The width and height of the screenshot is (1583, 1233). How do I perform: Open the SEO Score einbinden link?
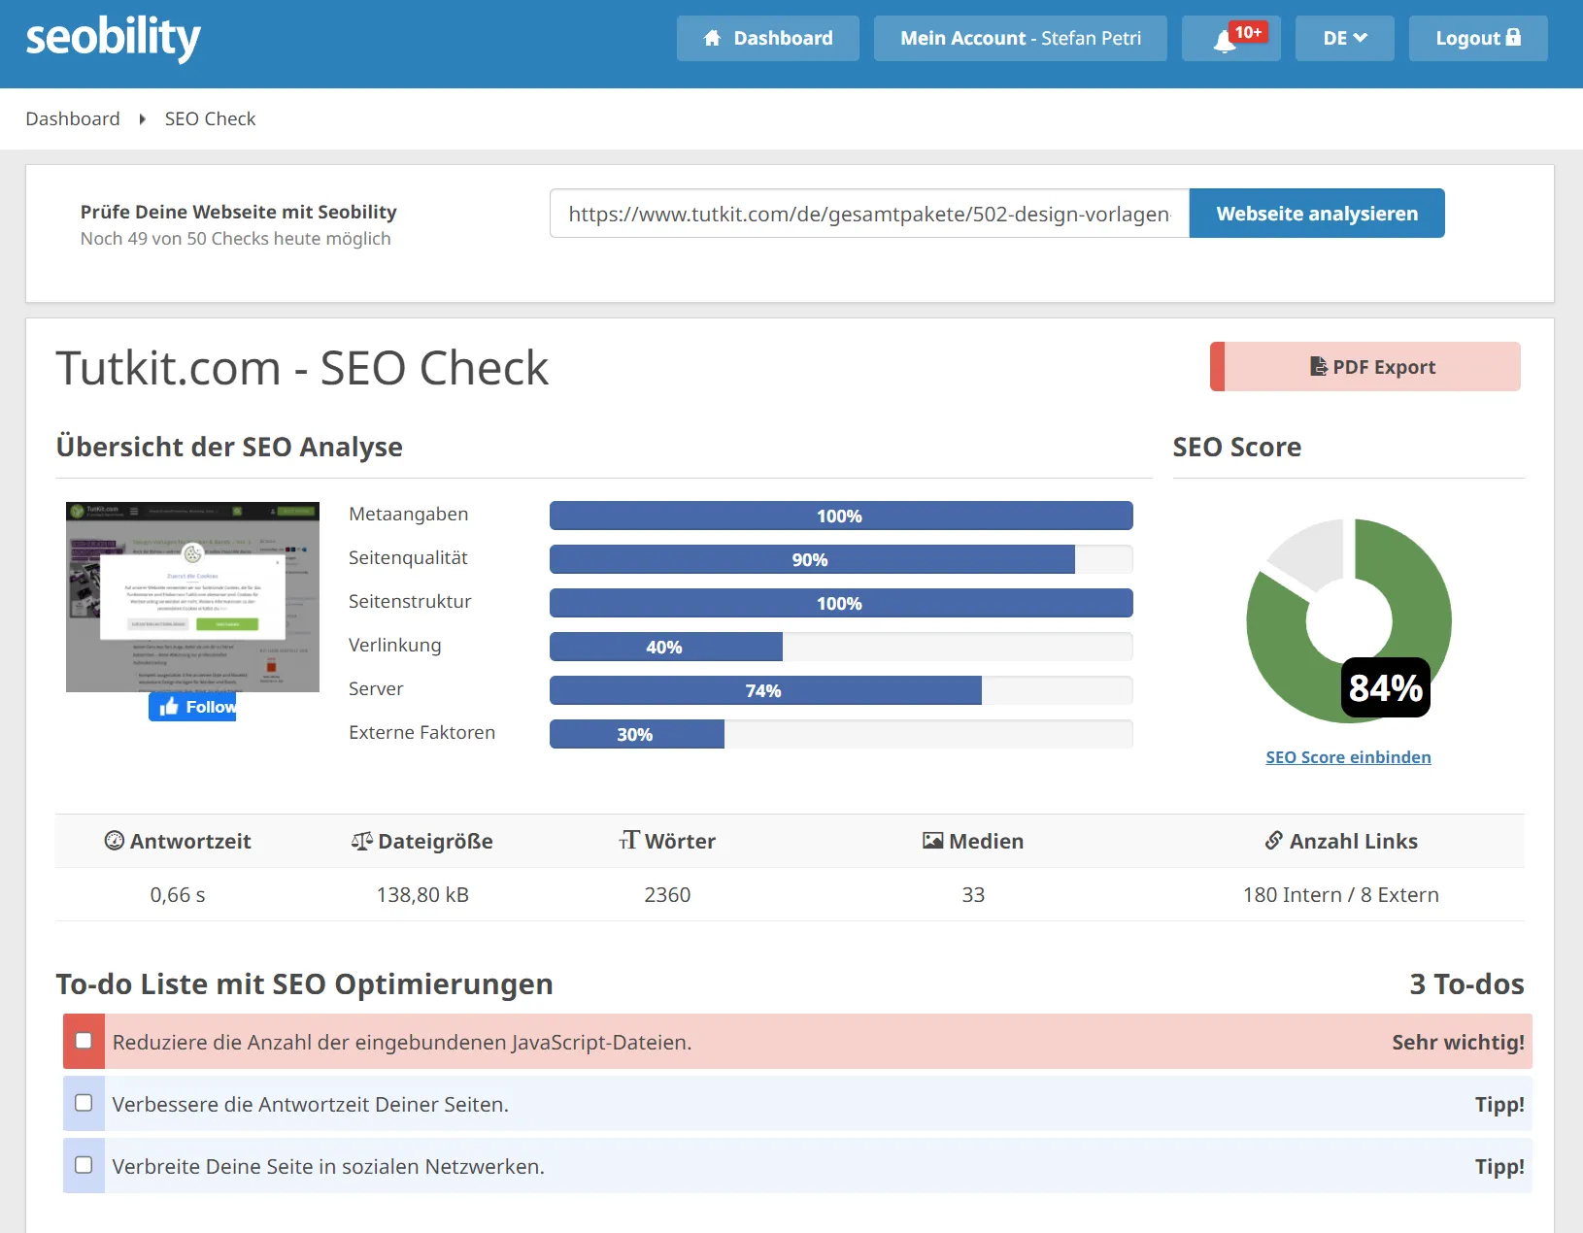pyautogui.click(x=1348, y=757)
